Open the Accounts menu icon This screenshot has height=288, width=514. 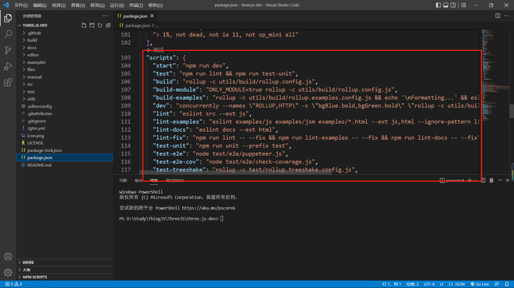click(8, 257)
